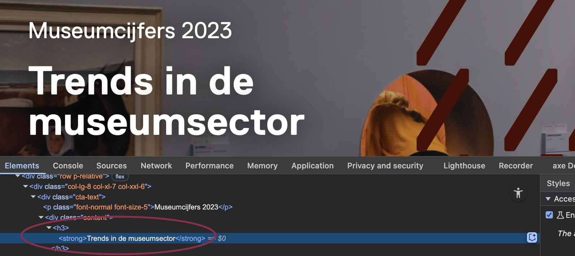Click the experimental flask icon
Viewport: 575px width, 256px height.
pyautogui.click(x=560, y=215)
